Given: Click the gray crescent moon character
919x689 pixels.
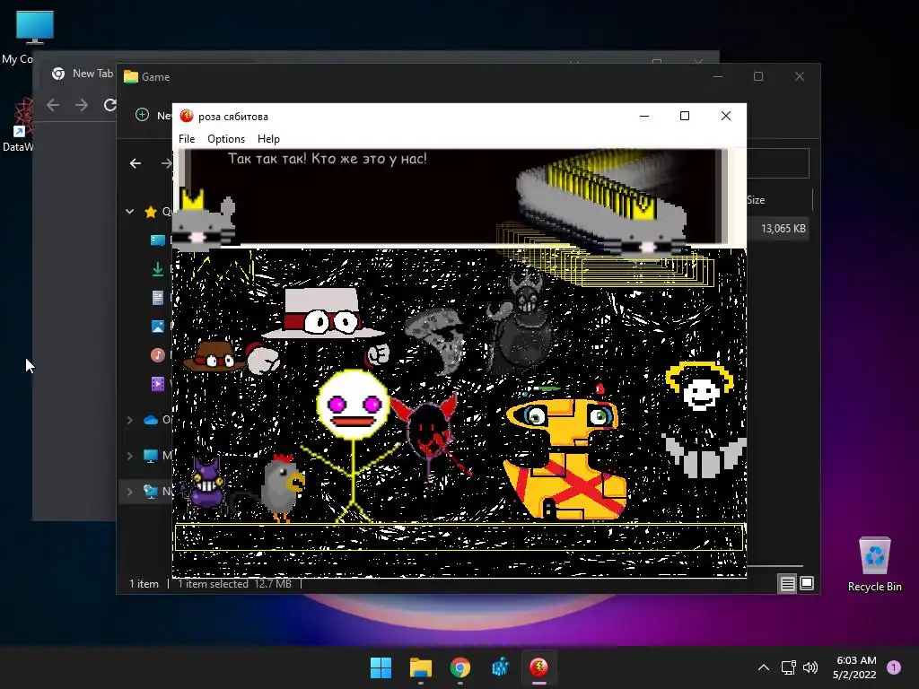Looking at the screenshot, I should [x=436, y=341].
